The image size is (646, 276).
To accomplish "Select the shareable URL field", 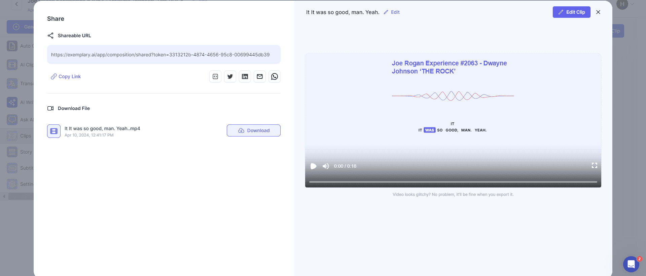I will [x=164, y=55].
